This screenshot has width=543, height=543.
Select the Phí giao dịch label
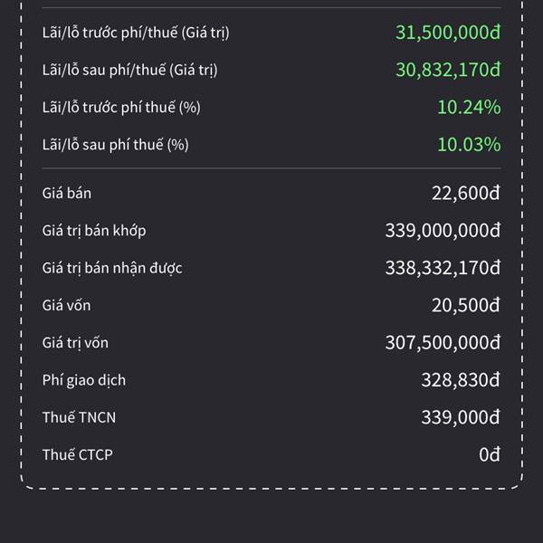[x=84, y=380]
